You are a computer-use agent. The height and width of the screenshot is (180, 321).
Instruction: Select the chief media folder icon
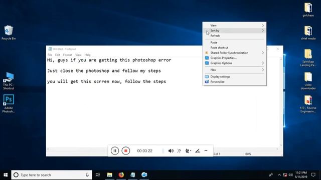tap(308, 32)
